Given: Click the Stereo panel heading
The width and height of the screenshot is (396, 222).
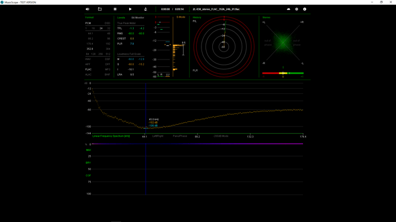Looking at the screenshot, I should tap(266, 17).
